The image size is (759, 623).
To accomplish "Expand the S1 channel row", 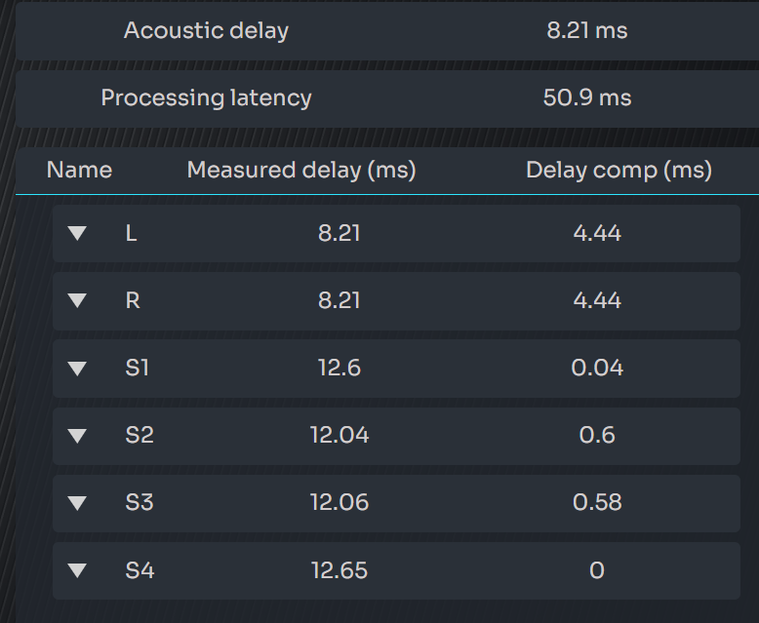I will pos(78,369).
